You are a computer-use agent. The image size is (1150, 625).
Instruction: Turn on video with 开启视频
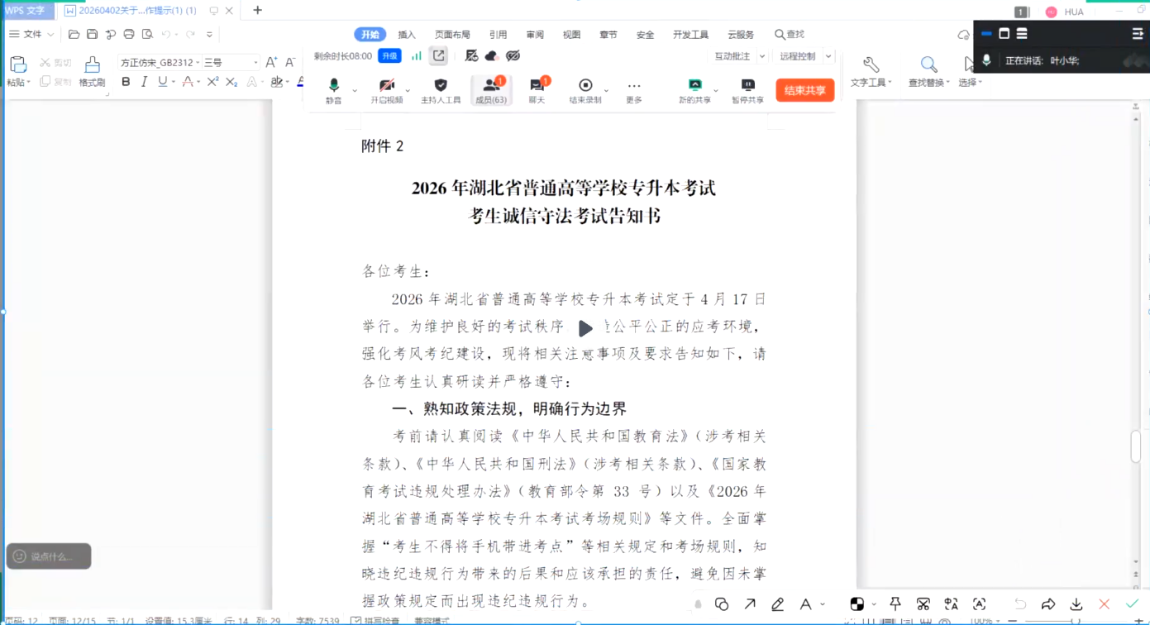[x=386, y=89]
